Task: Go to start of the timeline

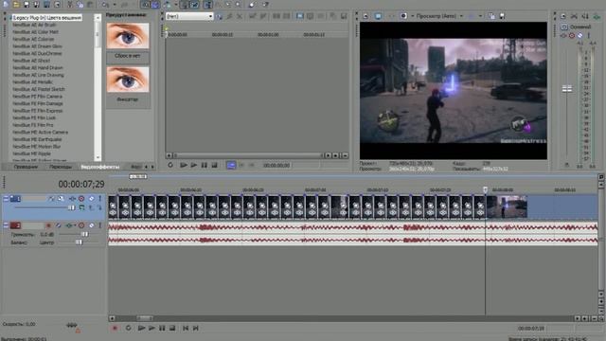Action: pyautogui.click(x=186, y=328)
